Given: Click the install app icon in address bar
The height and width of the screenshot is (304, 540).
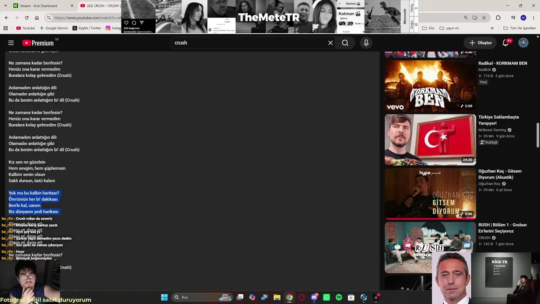Looking at the screenshot, I should point(475,18).
